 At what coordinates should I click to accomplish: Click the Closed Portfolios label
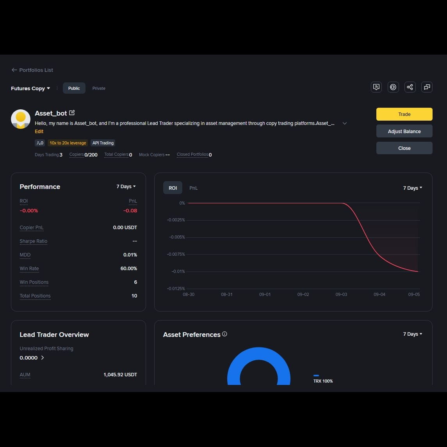(192, 154)
